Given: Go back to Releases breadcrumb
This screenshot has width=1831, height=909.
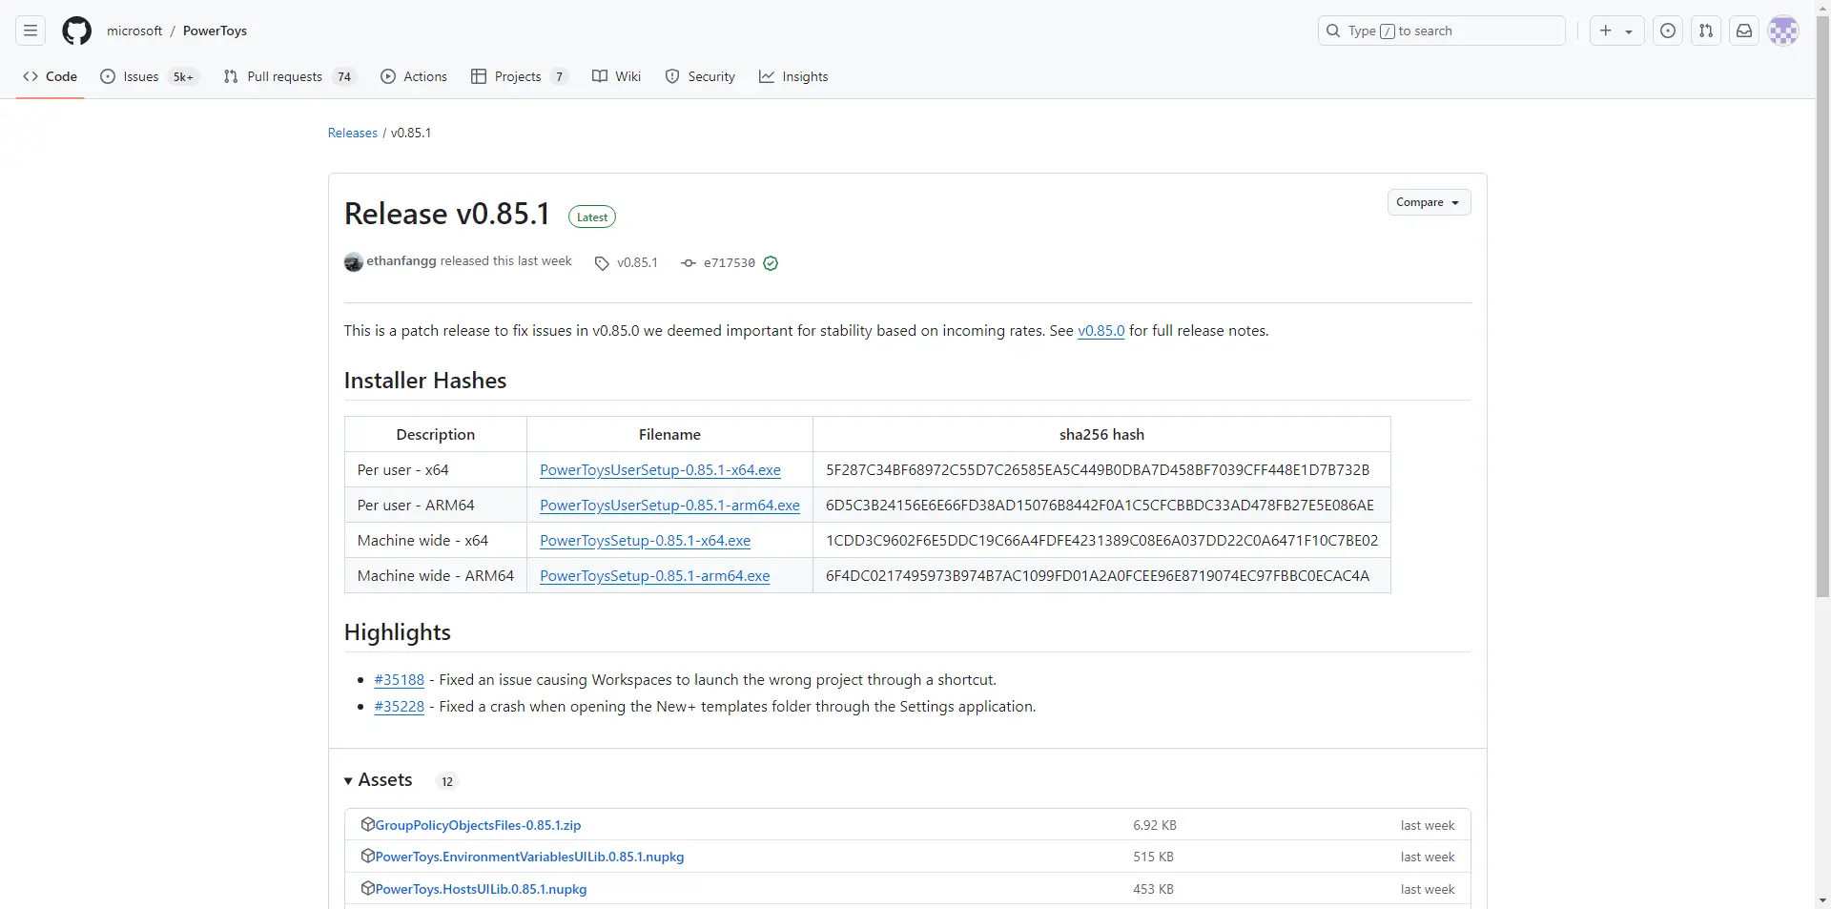Looking at the screenshot, I should tap(353, 133).
